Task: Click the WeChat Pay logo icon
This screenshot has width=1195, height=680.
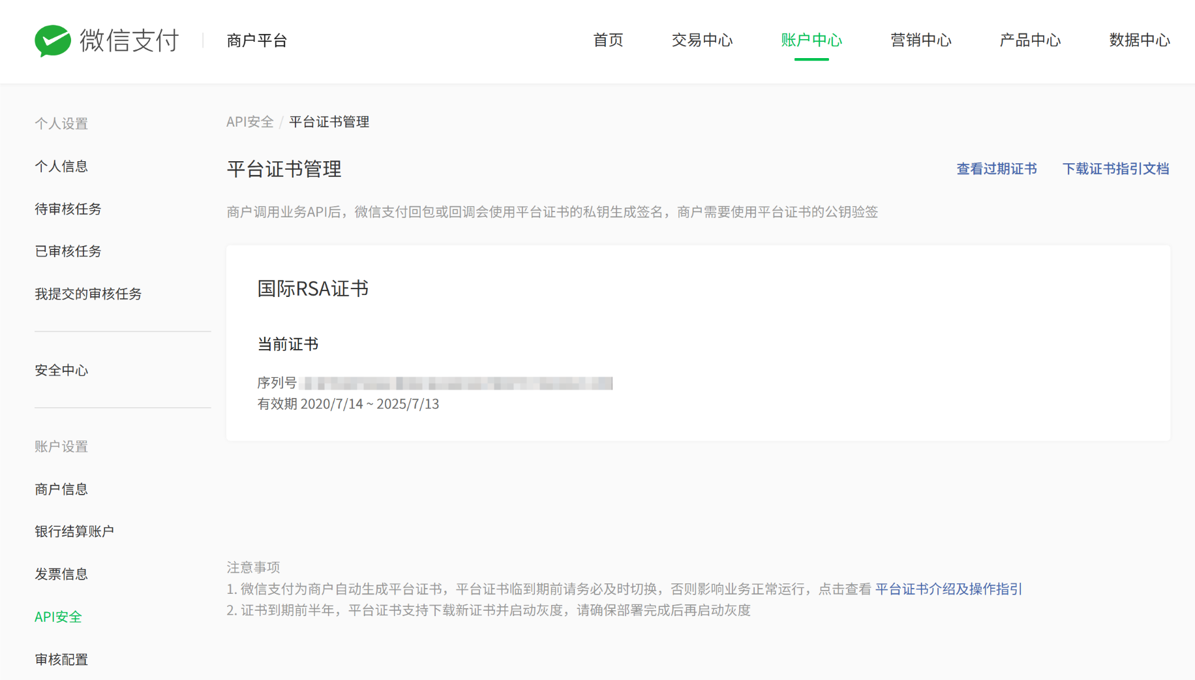Action: pos(53,41)
